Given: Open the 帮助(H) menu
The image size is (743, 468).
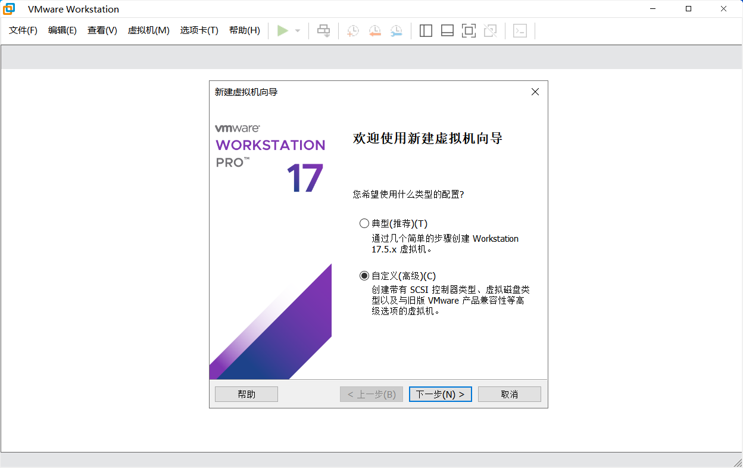Looking at the screenshot, I should (x=244, y=30).
